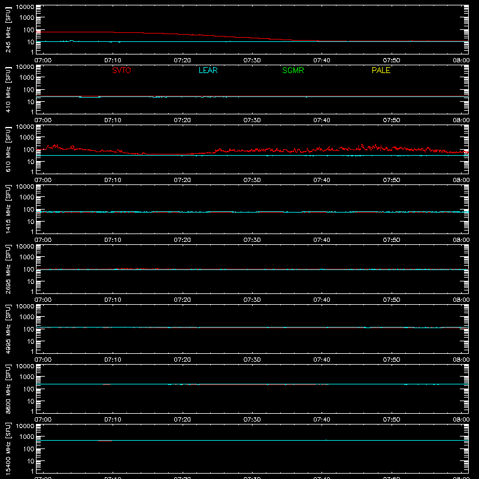Click 08:00 tick label below 245 MHz panel

click(461, 60)
